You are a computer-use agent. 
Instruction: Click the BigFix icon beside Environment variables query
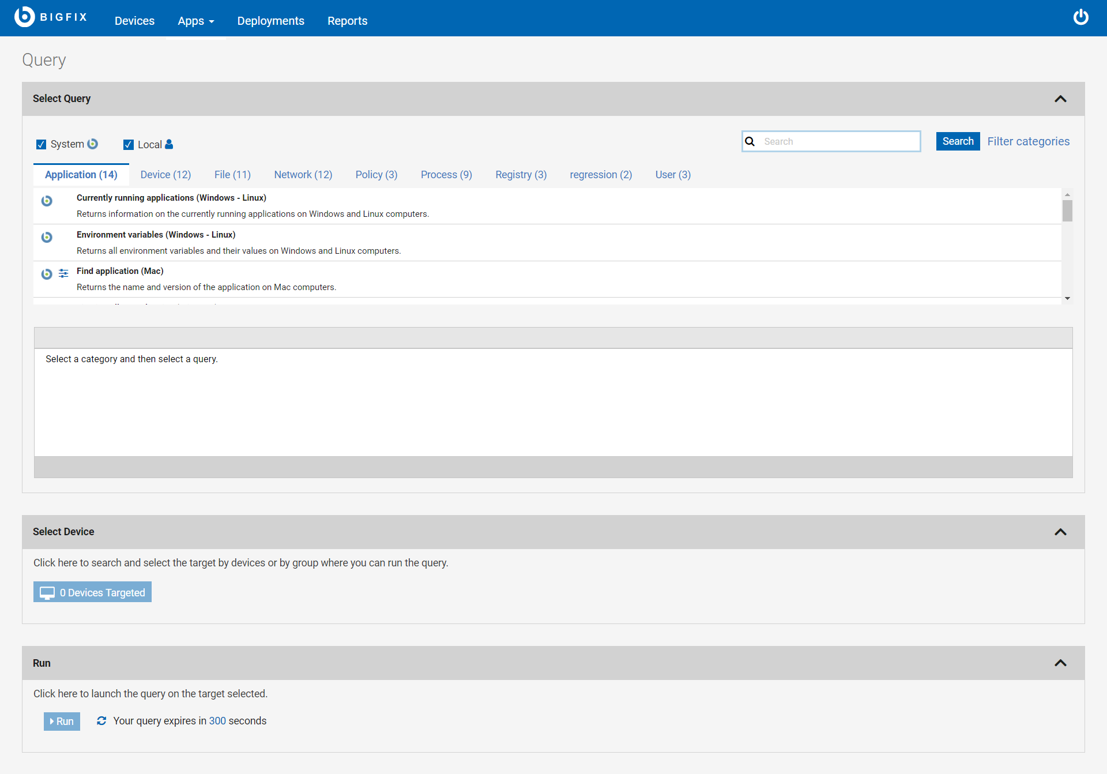coord(47,237)
